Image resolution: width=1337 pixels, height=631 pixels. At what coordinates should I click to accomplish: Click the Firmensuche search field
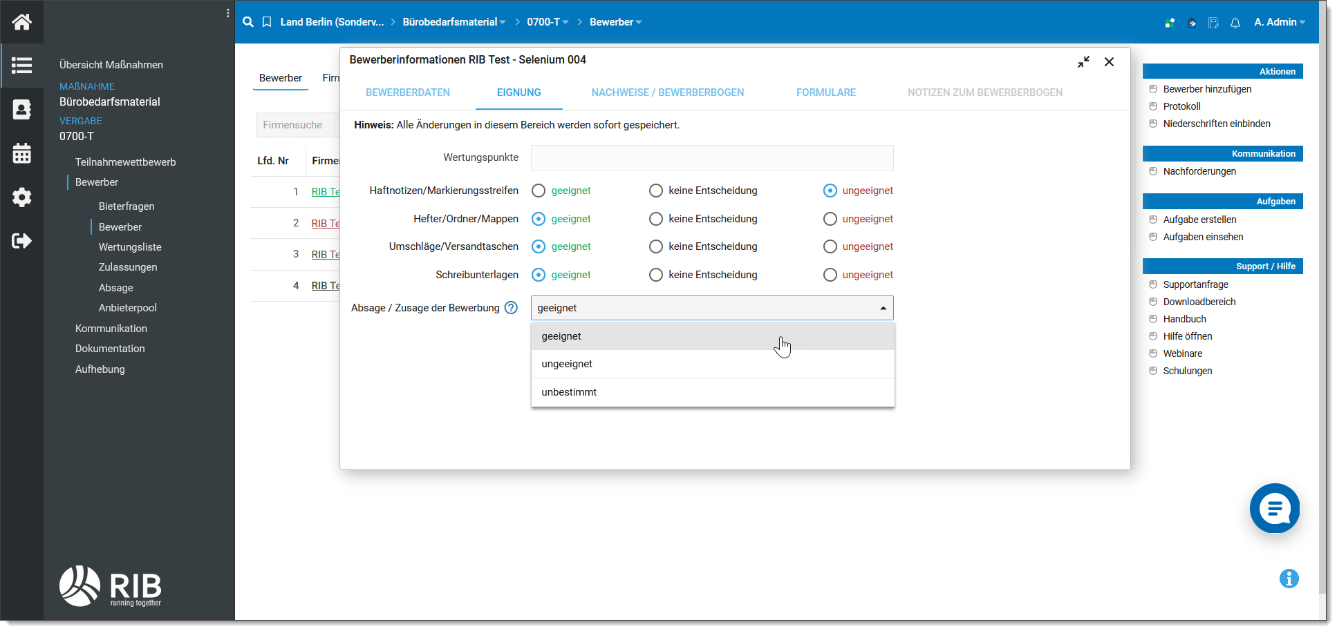point(298,125)
